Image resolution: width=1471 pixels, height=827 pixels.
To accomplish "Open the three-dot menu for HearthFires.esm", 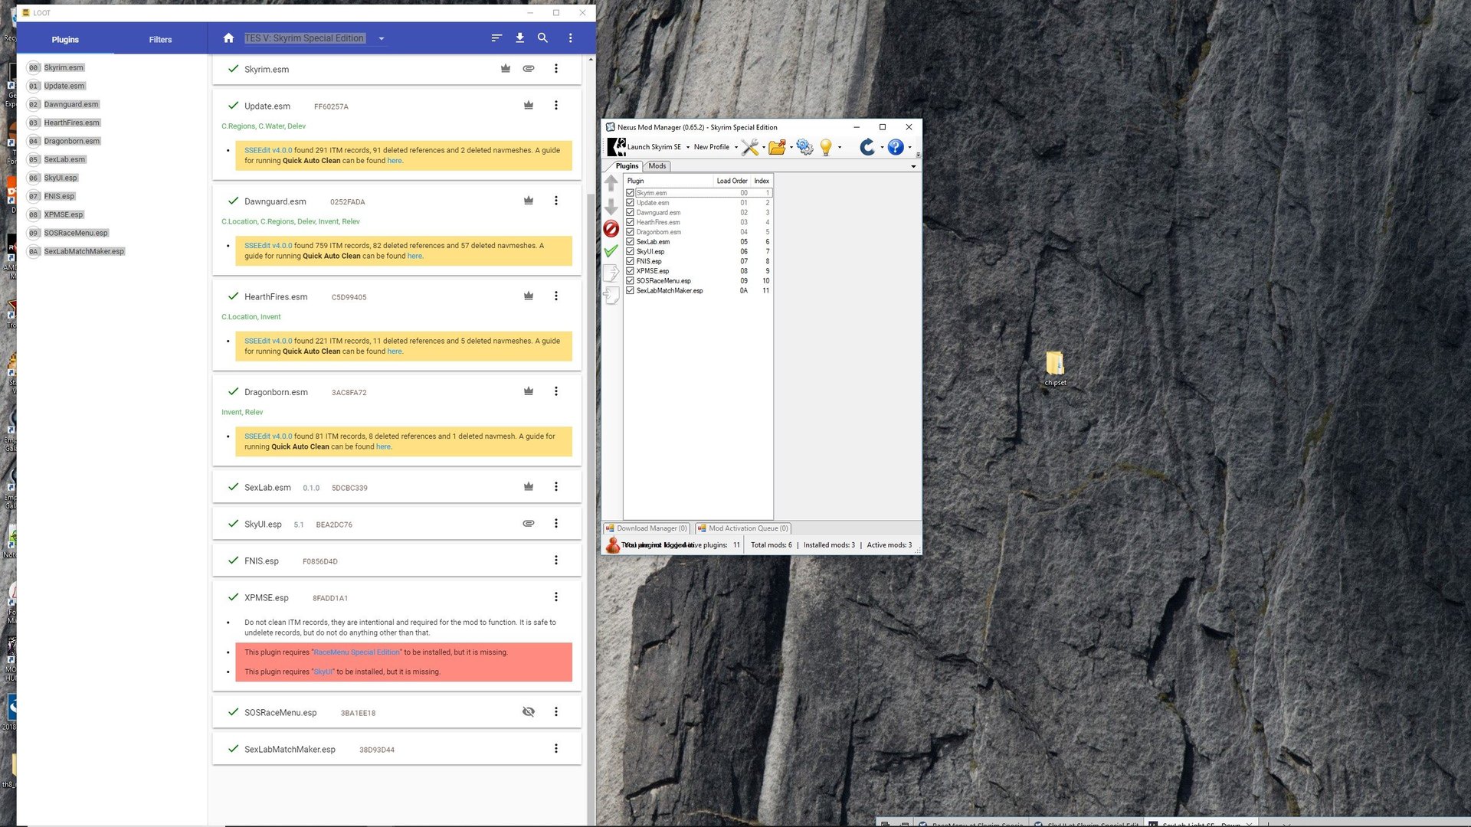I will pyautogui.click(x=556, y=296).
